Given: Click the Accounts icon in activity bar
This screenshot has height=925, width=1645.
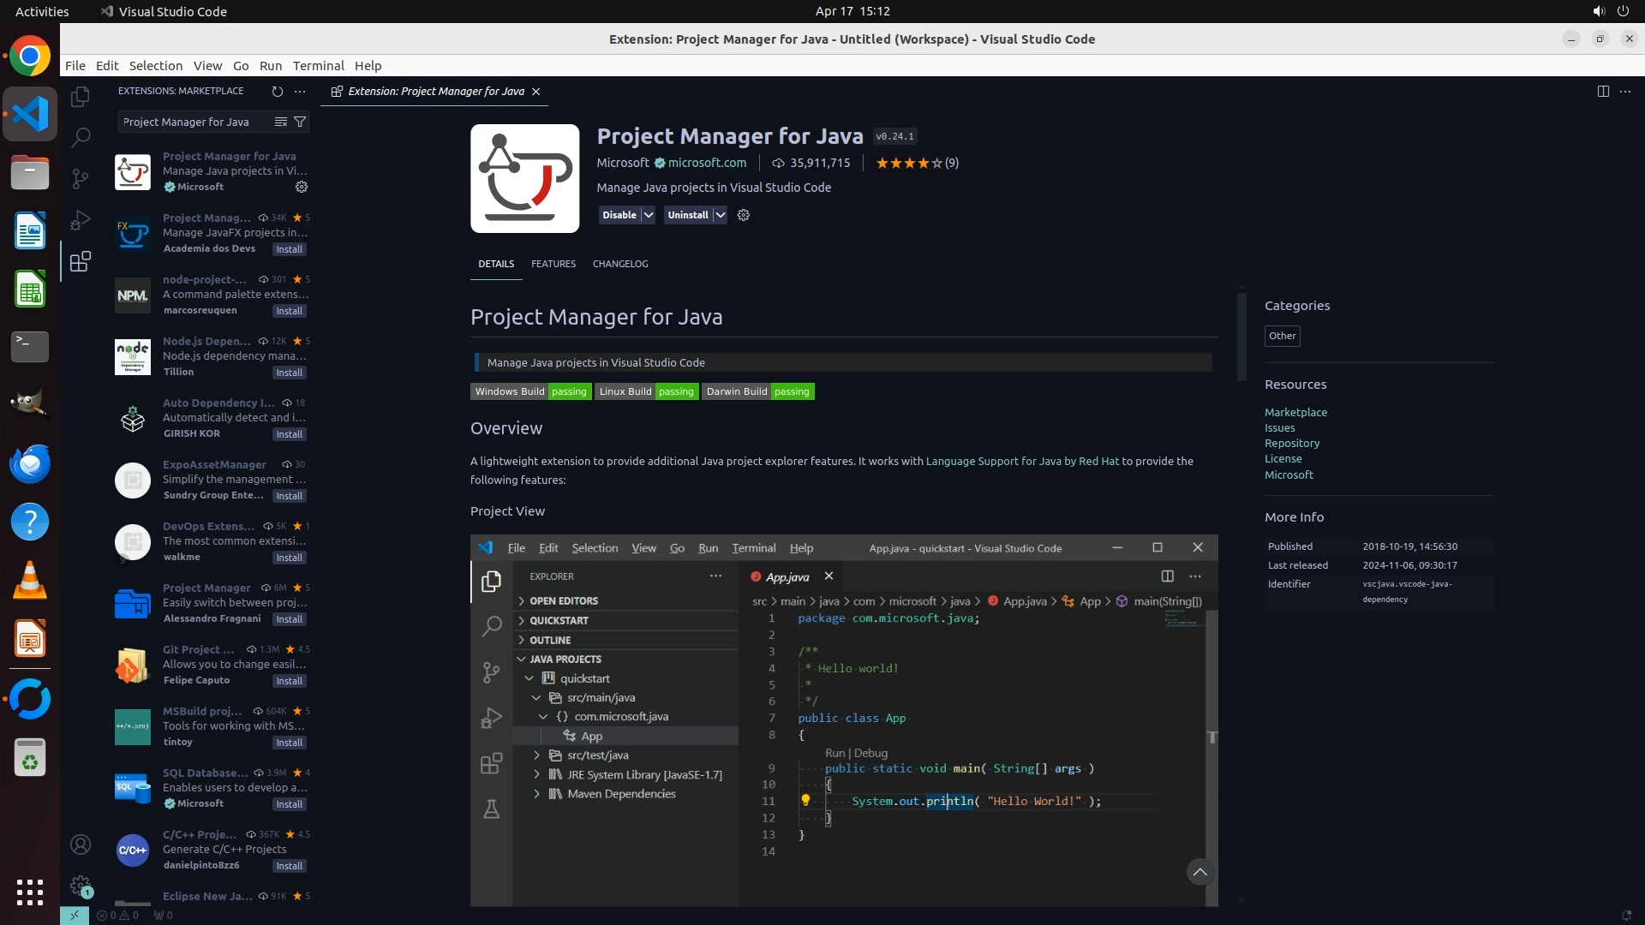Looking at the screenshot, I should click(x=81, y=844).
